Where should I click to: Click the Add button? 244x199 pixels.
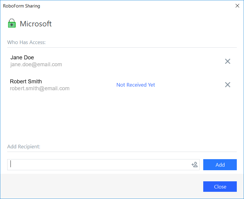tap(220, 165)
